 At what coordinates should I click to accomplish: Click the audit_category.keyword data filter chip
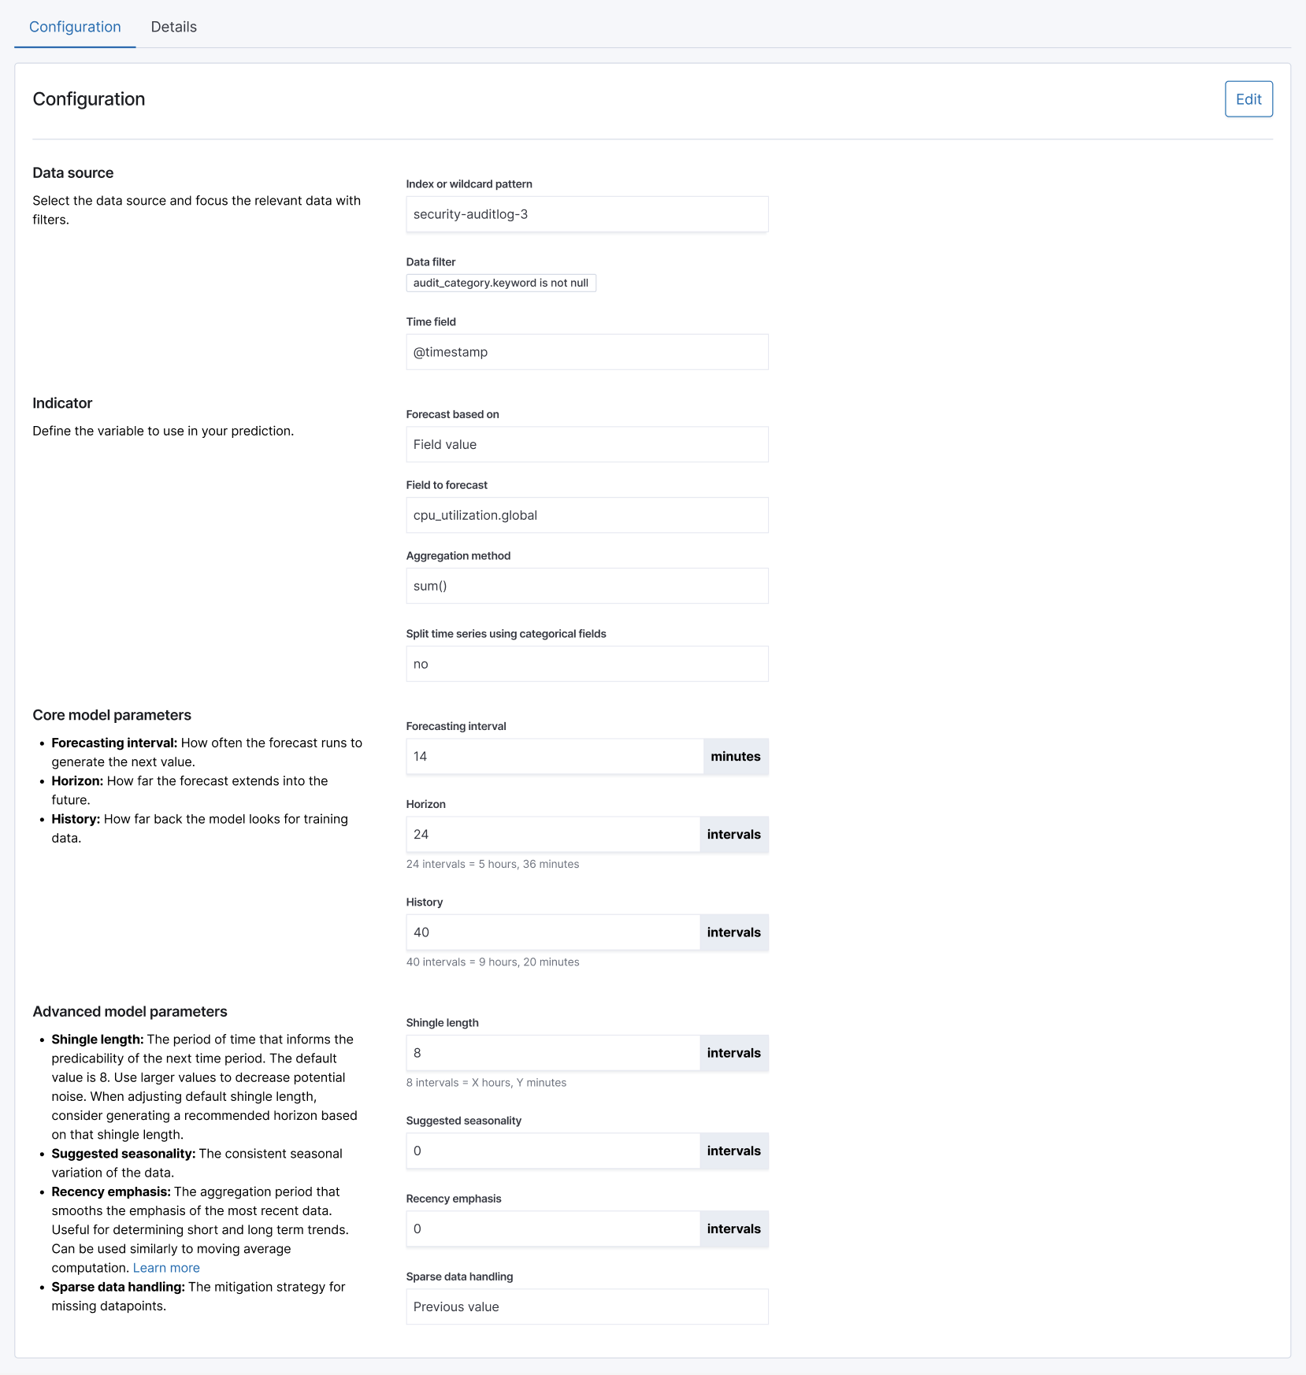click(x=501, y=283)
